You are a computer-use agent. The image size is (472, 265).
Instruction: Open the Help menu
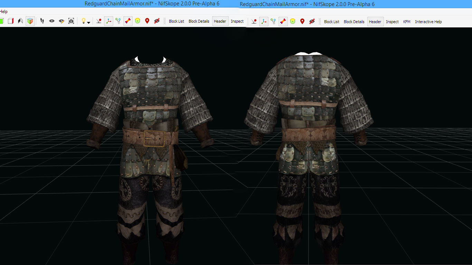coord(4,12)
